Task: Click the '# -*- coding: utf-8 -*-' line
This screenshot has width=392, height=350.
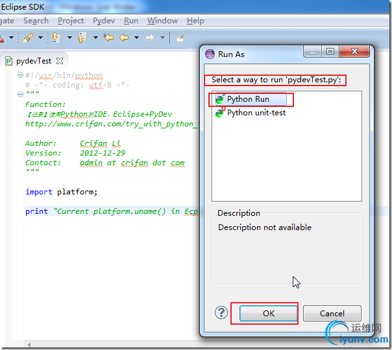Action: pos(77,85)
